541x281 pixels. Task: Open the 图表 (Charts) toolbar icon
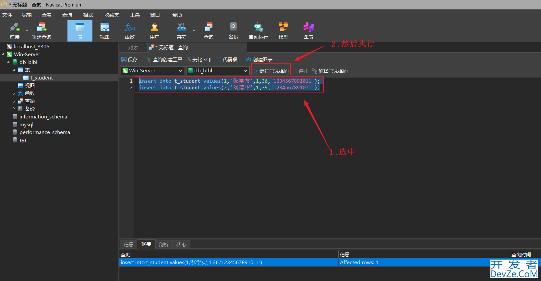point(308,31)
